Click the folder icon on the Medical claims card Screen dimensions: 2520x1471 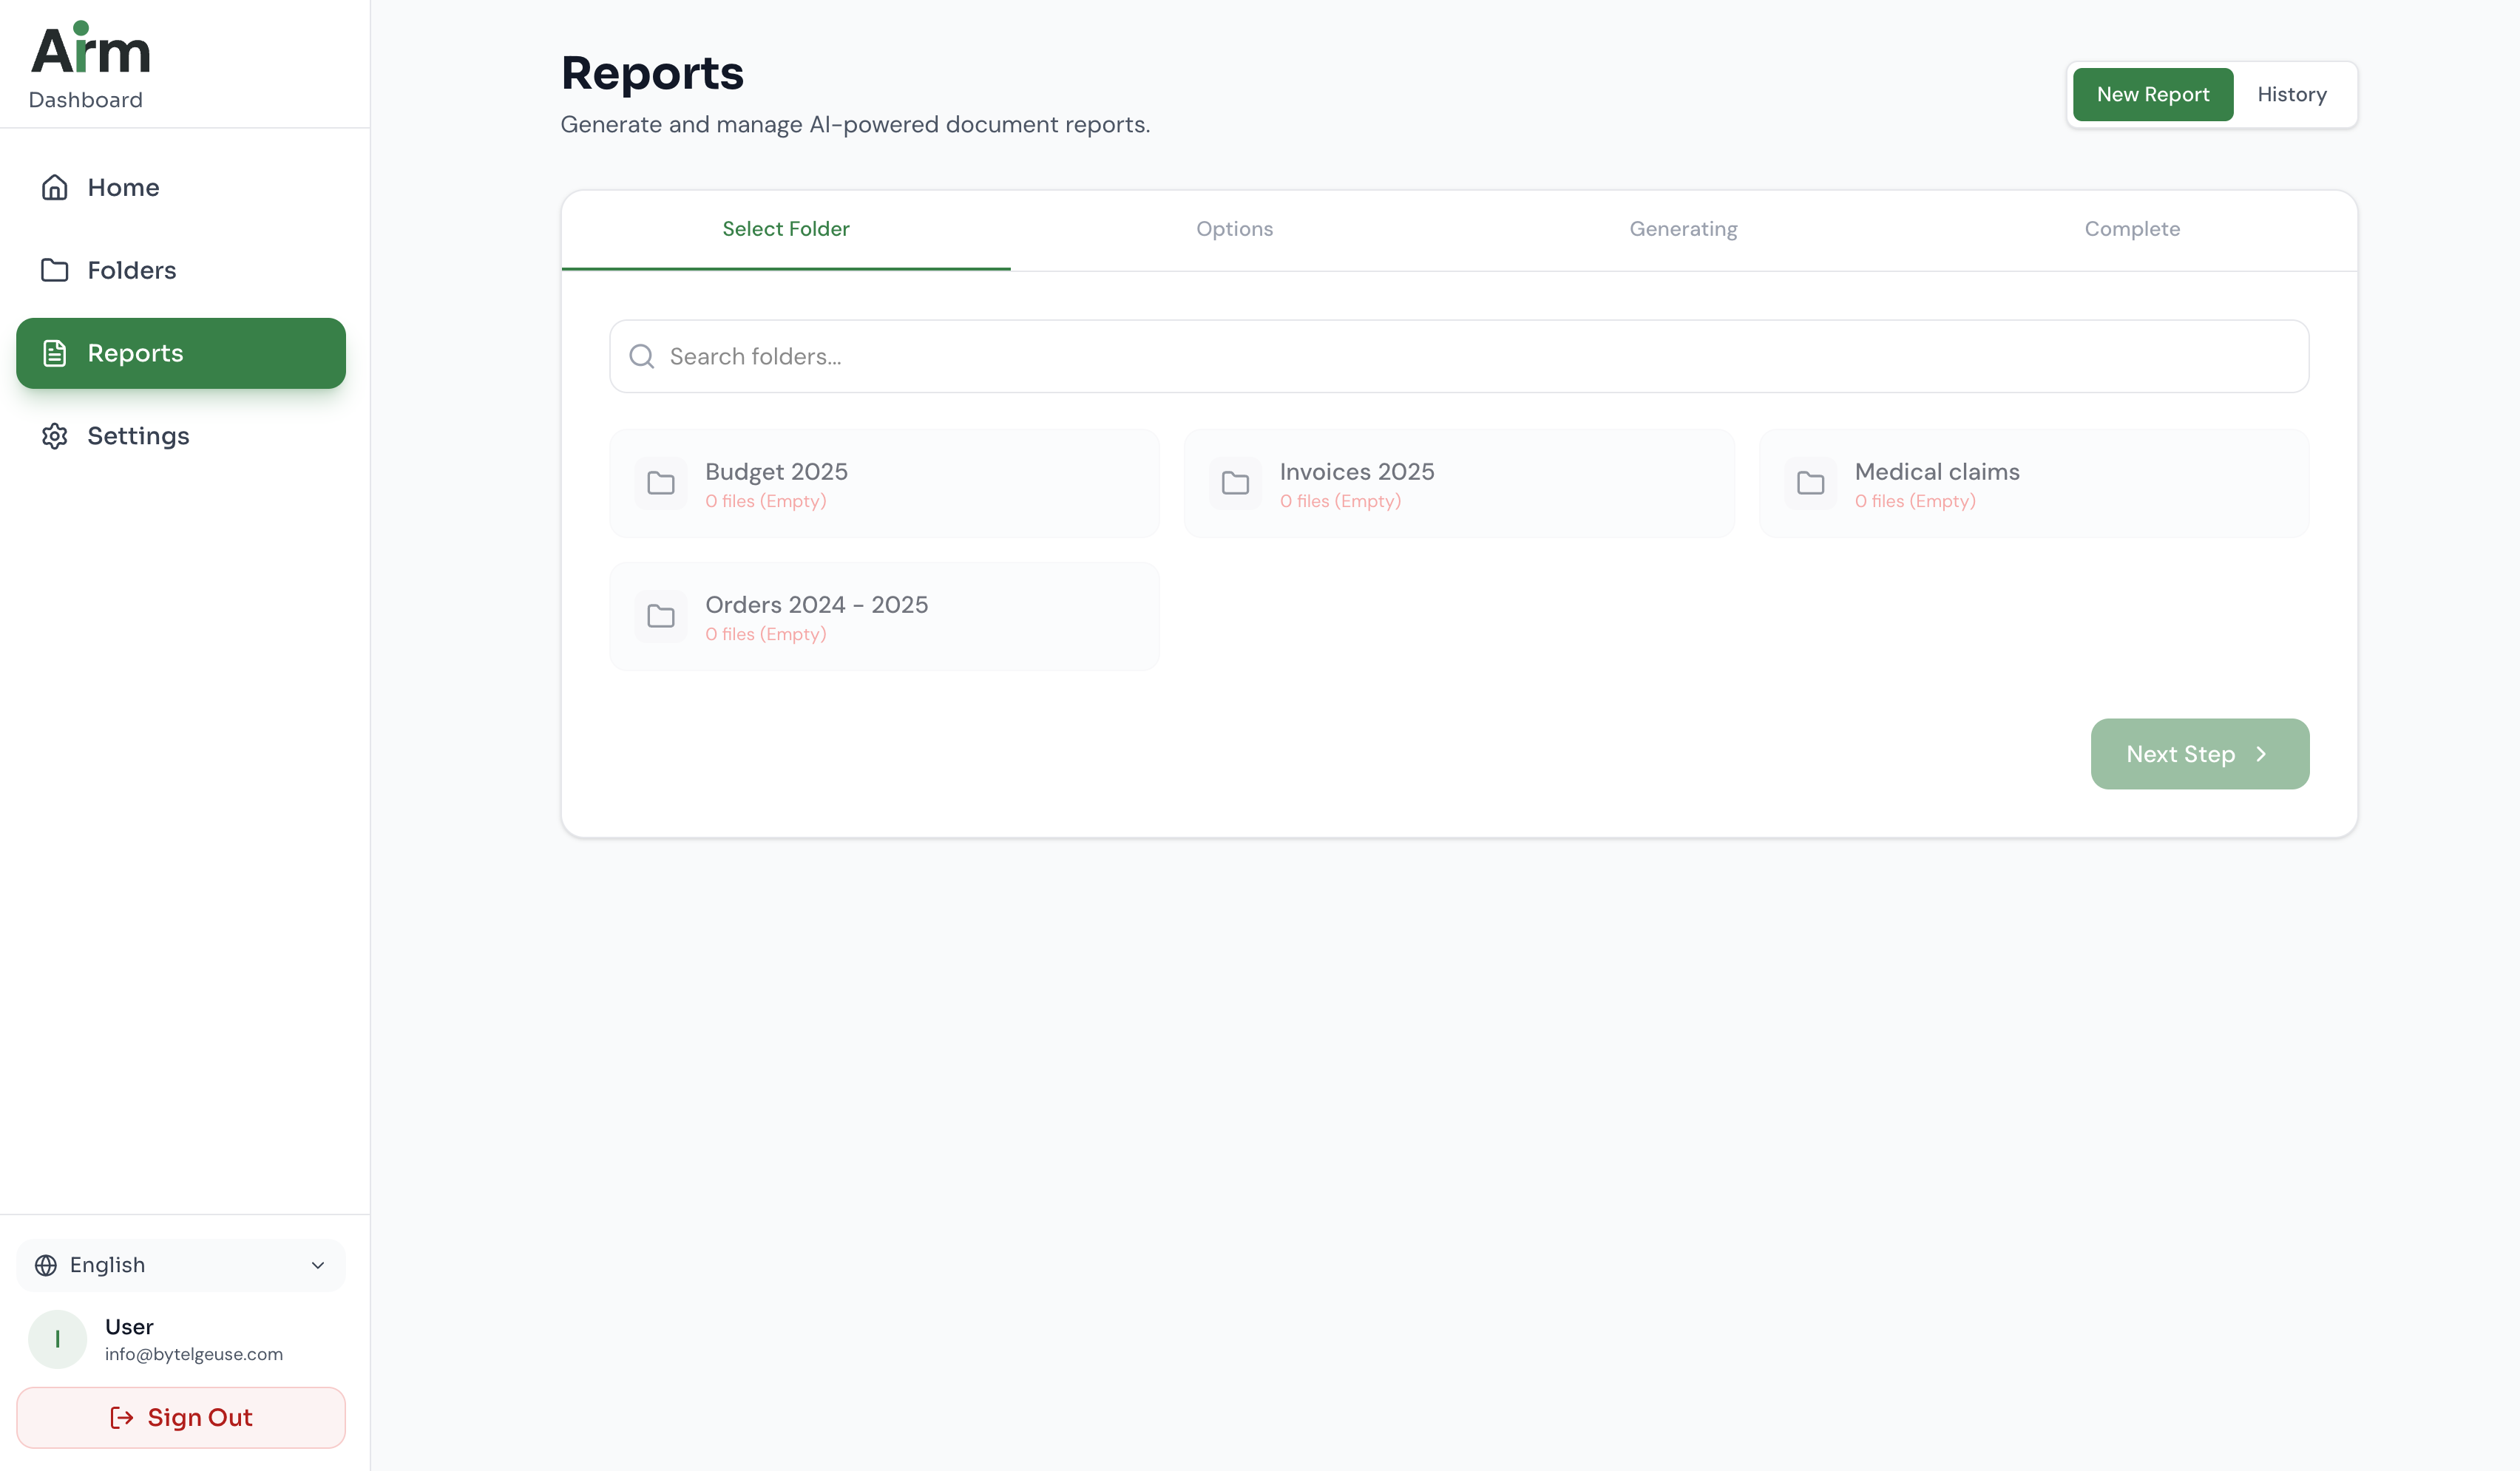click(1810, 484)
